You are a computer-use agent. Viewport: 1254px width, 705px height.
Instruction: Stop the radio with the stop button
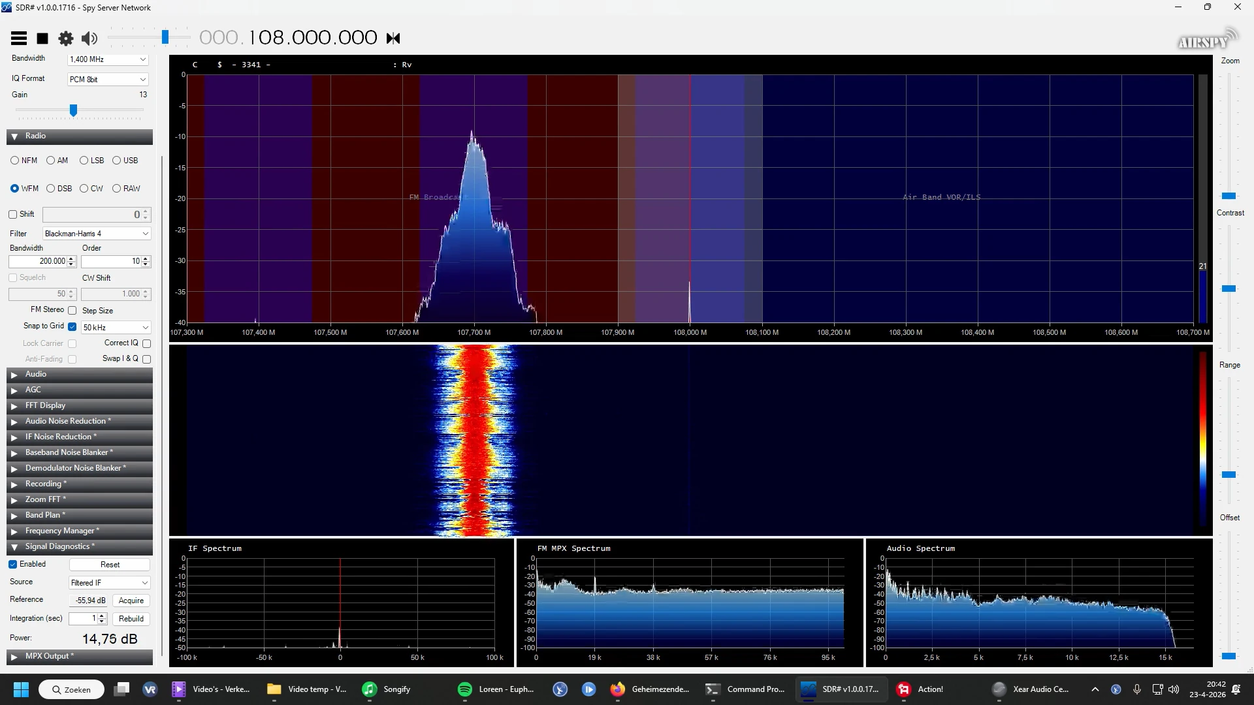click(x=42, y=39)
